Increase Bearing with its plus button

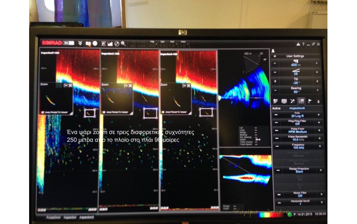point(317,90)
